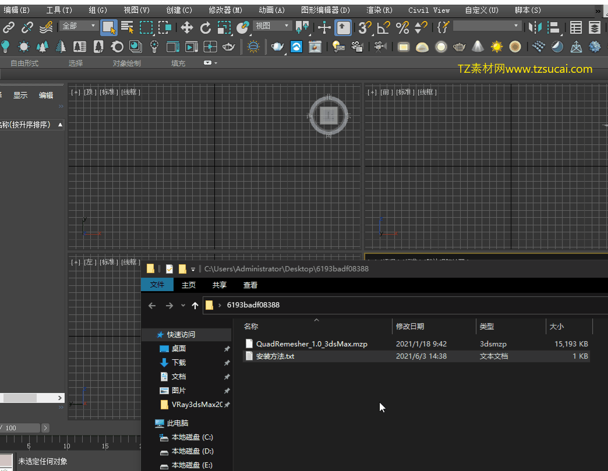Screen dimensions: 608x471
Task: Click the [线框] label in top viewport
Action: [130, 92]
